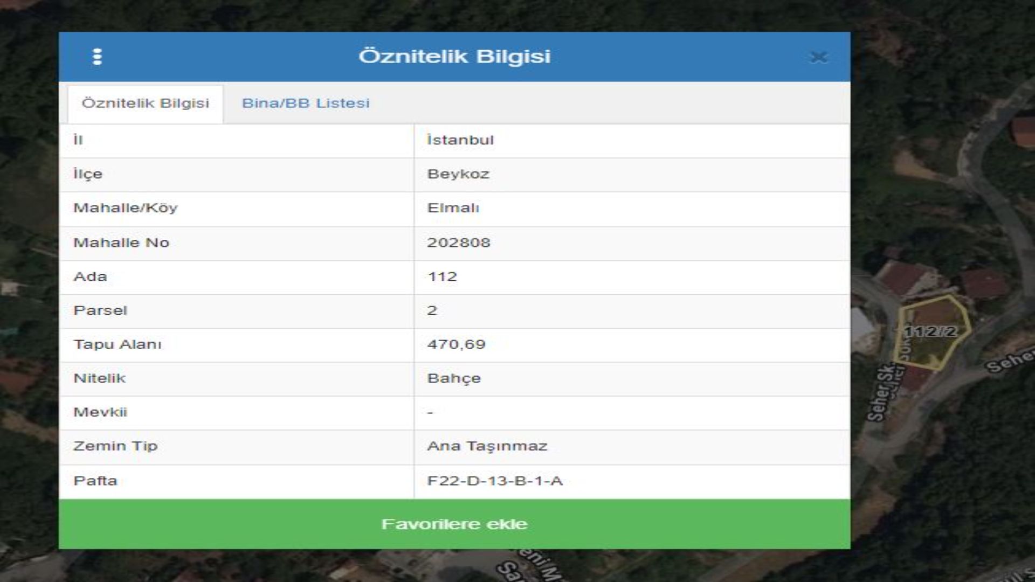Click the Pafta label
The image size is (1035, 582).
pyautogui.click(x=95, y=481)
